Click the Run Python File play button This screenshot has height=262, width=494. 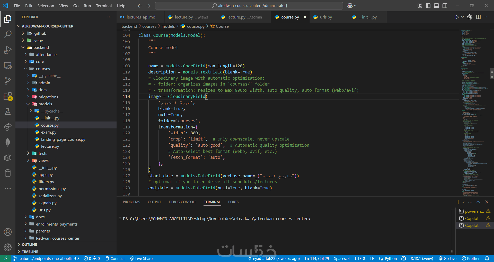[x=457, y=17]
